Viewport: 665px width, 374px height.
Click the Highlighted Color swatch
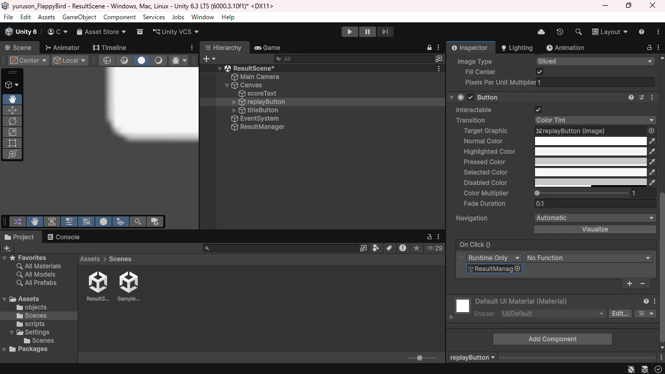pyautogui.click(x=591, y=151)
